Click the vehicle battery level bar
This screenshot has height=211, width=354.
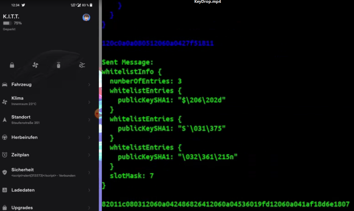click(7, 23)
